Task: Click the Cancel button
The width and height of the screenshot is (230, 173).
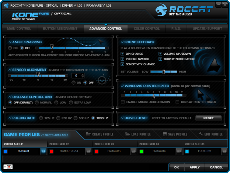Action: point(216,167)
